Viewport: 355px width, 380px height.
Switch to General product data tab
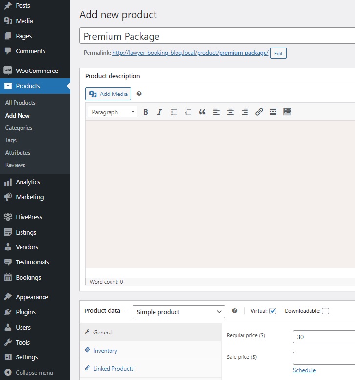click(151, 332)
